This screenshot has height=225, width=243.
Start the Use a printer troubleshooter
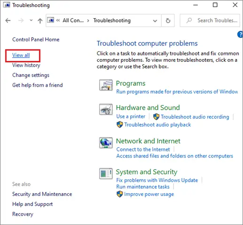(131, 116)
